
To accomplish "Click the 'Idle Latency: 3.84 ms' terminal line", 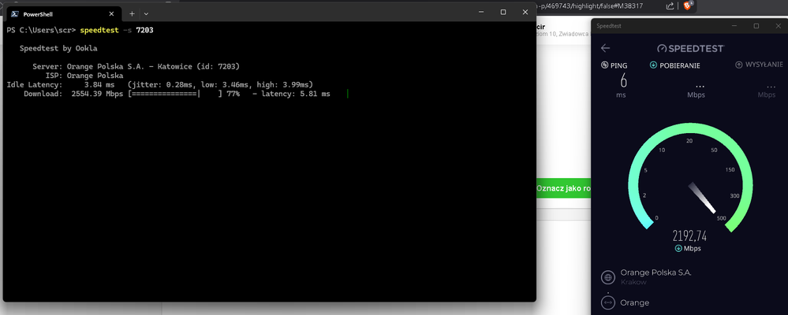I will pos(160,85).
